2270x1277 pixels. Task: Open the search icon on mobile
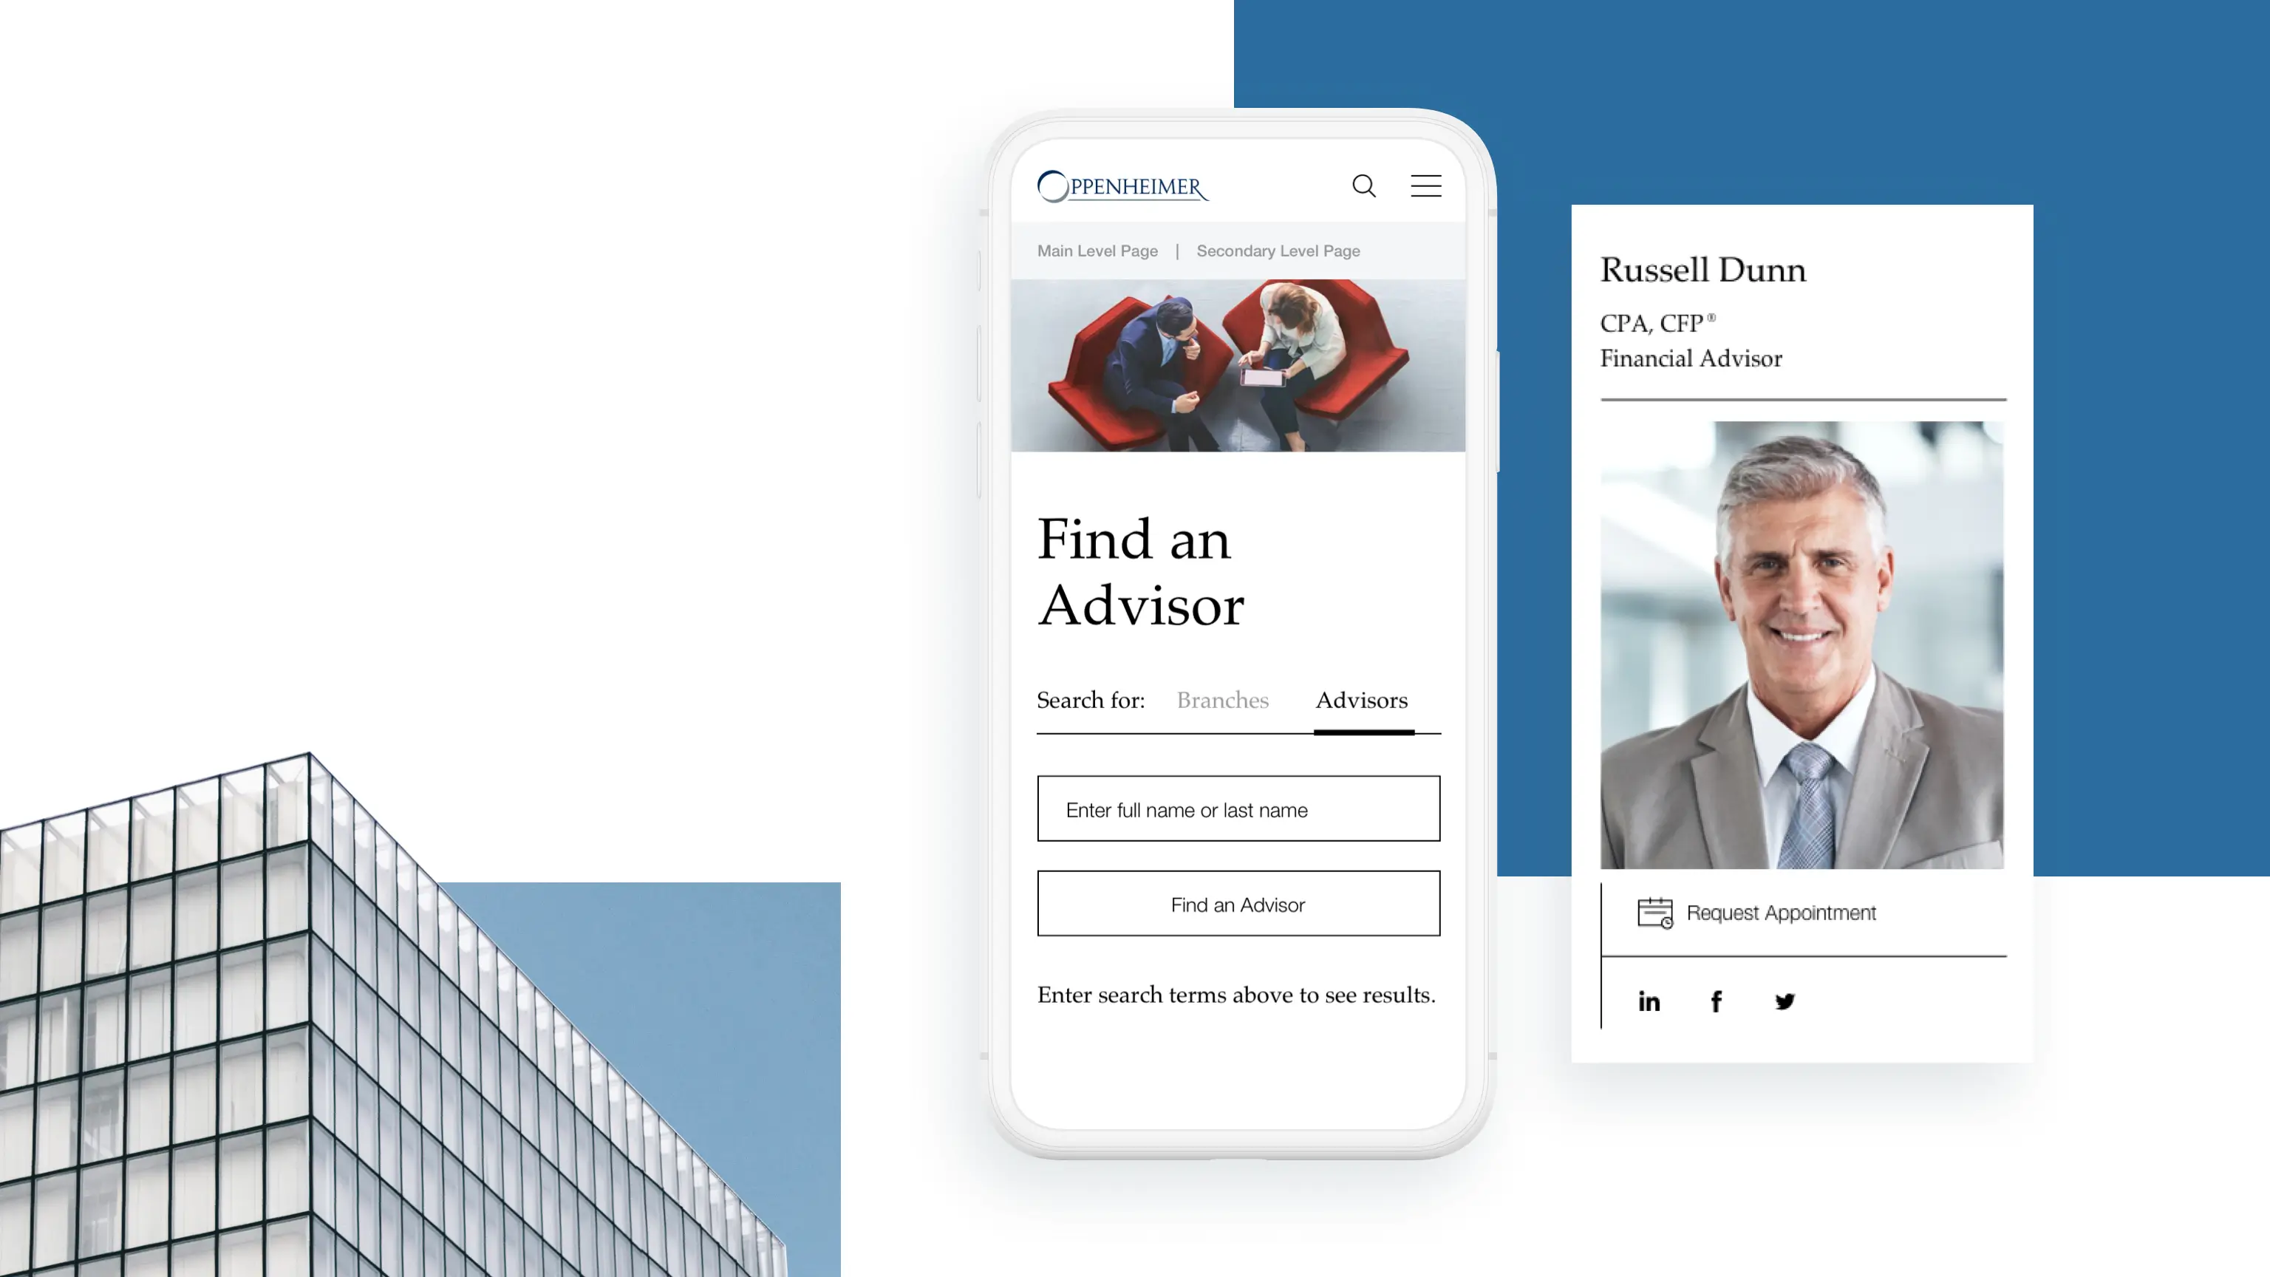point(1364,185)
